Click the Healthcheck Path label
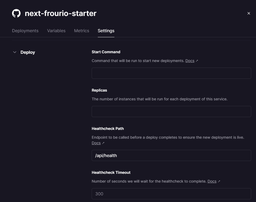The image size is (256, 202). click(x=108, y=129)
